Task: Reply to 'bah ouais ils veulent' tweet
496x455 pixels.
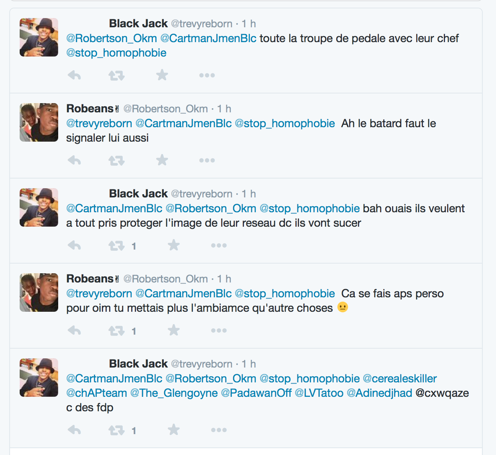Action: coord(74,245)
